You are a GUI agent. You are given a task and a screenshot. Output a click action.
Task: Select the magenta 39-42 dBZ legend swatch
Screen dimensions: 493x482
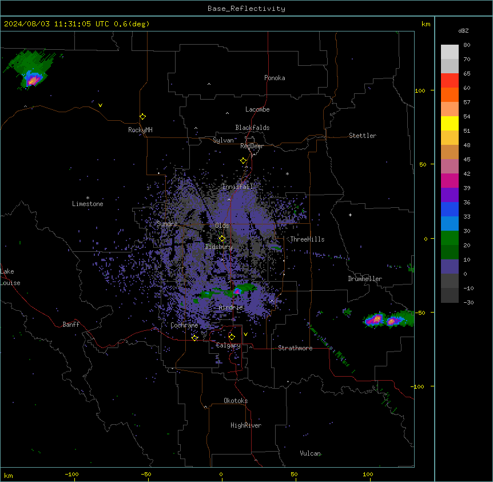450,180
